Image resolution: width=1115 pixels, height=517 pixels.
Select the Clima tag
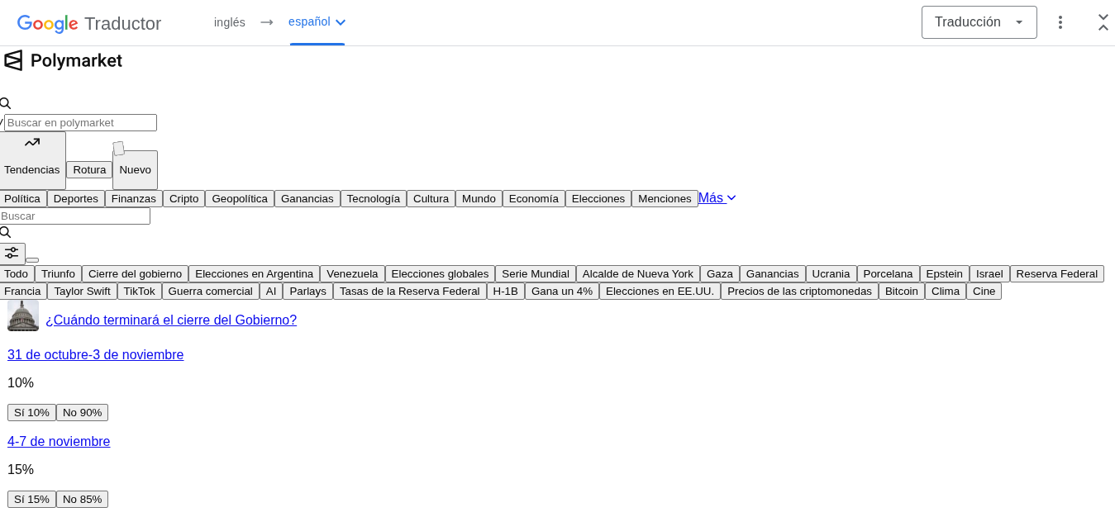click(x=946, y=291)
